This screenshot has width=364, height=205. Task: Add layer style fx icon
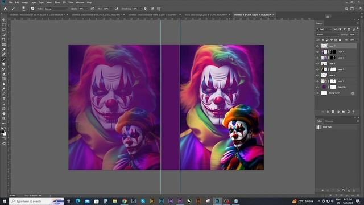click(x=328, y=112)
